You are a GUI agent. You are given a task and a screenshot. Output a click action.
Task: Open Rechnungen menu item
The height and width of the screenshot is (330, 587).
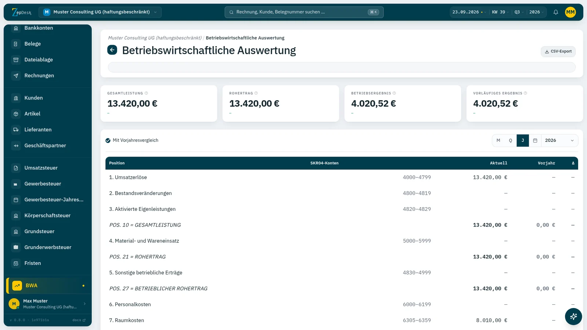click(48, 76)
